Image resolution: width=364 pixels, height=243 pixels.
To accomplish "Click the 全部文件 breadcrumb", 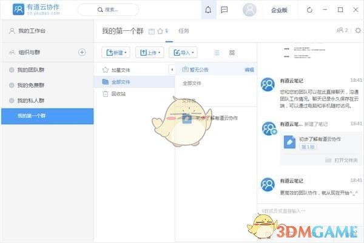I will coord(192,83).
